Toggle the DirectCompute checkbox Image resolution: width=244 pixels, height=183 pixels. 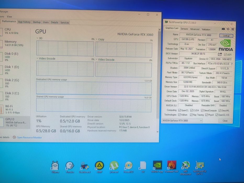202,110
